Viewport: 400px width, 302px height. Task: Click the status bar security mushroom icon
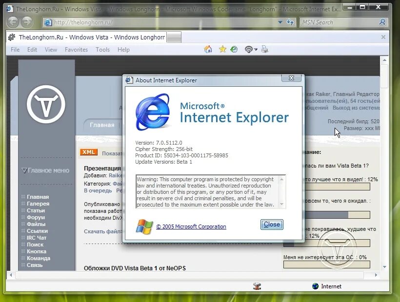(257, 286)
